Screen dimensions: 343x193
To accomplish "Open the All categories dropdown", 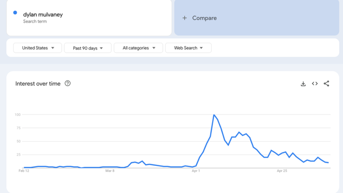I will pyautogui.click(x=139, y=48).
